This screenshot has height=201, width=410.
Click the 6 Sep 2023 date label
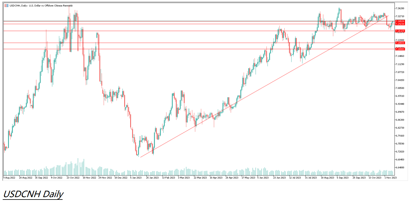(x=343, y=177)
